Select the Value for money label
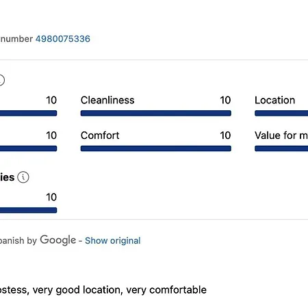Screen dimensions: 308x308 point(281,136)
